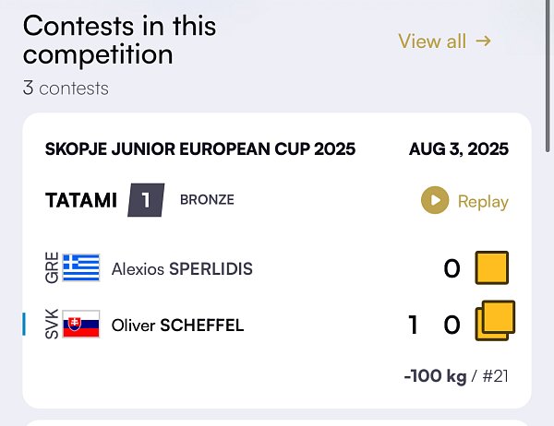Viewport: 554px width, 426px height.
Task: Click the -100 kg weight category
Action: [435, 376]
